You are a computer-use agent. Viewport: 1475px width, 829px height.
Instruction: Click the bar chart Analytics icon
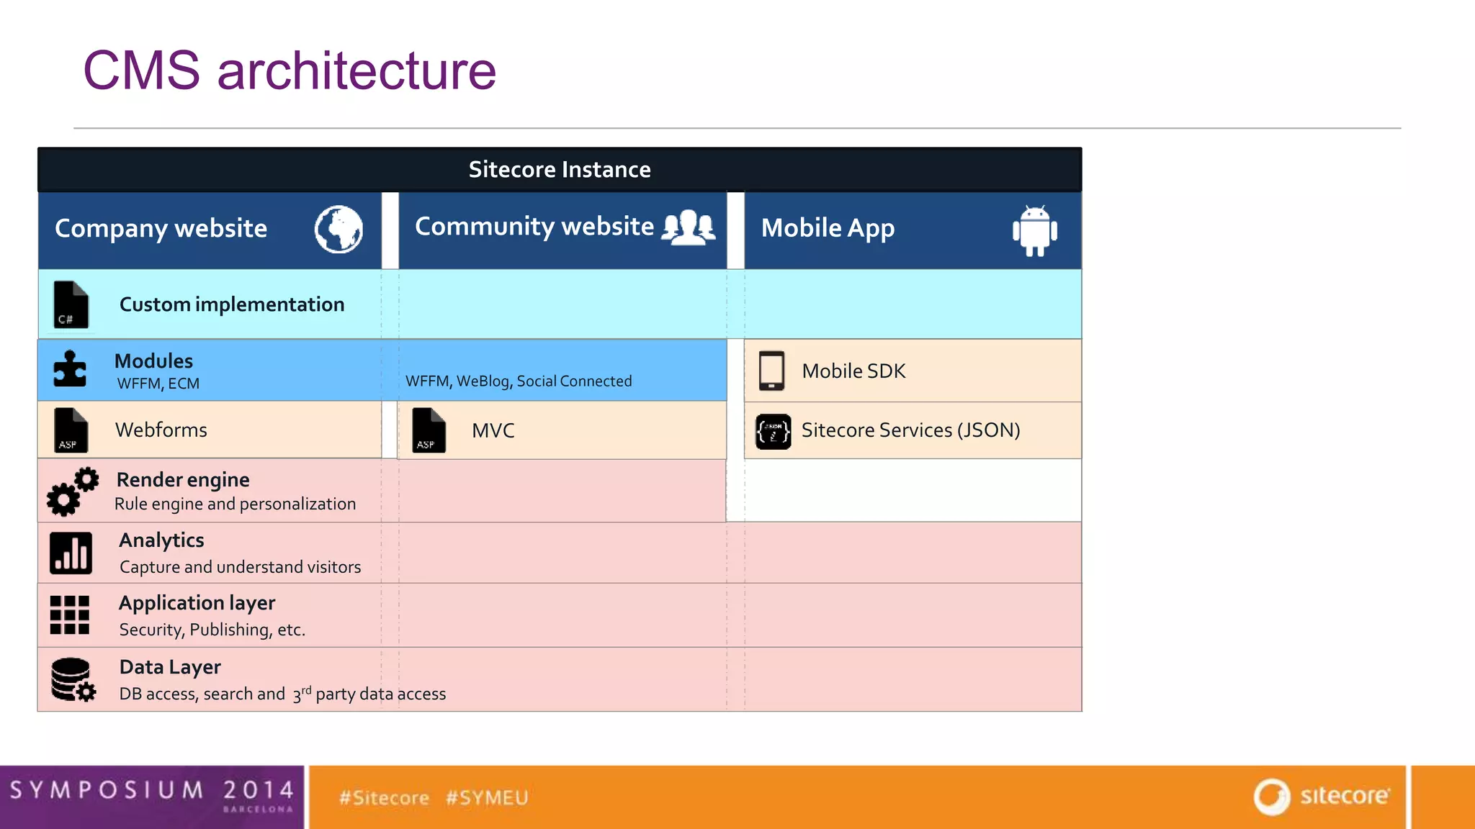coord(71,553)
